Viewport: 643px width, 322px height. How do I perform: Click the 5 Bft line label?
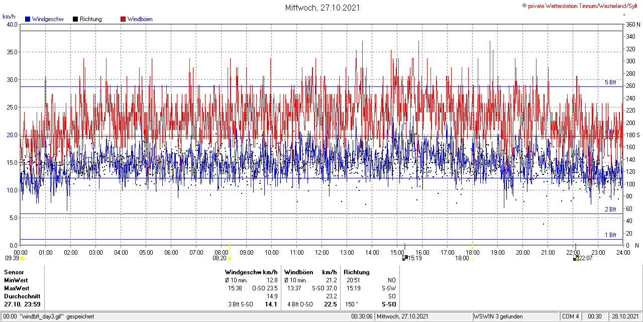[610, 82]
